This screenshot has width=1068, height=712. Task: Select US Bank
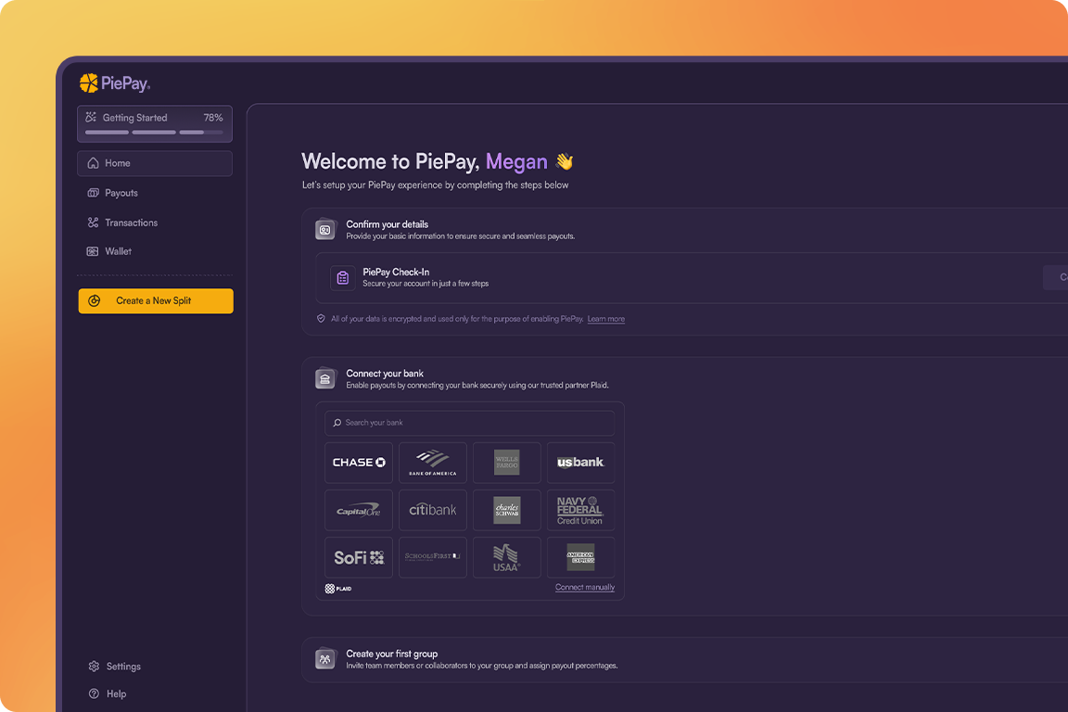(x=580, y=463)
